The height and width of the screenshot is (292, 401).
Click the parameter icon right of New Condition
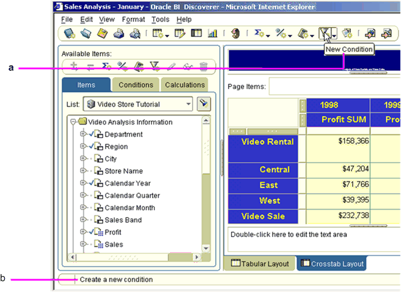[x=347, y=33]
